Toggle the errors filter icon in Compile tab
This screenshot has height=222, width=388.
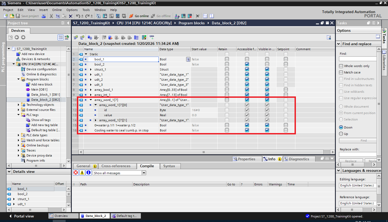coord(76,173)
